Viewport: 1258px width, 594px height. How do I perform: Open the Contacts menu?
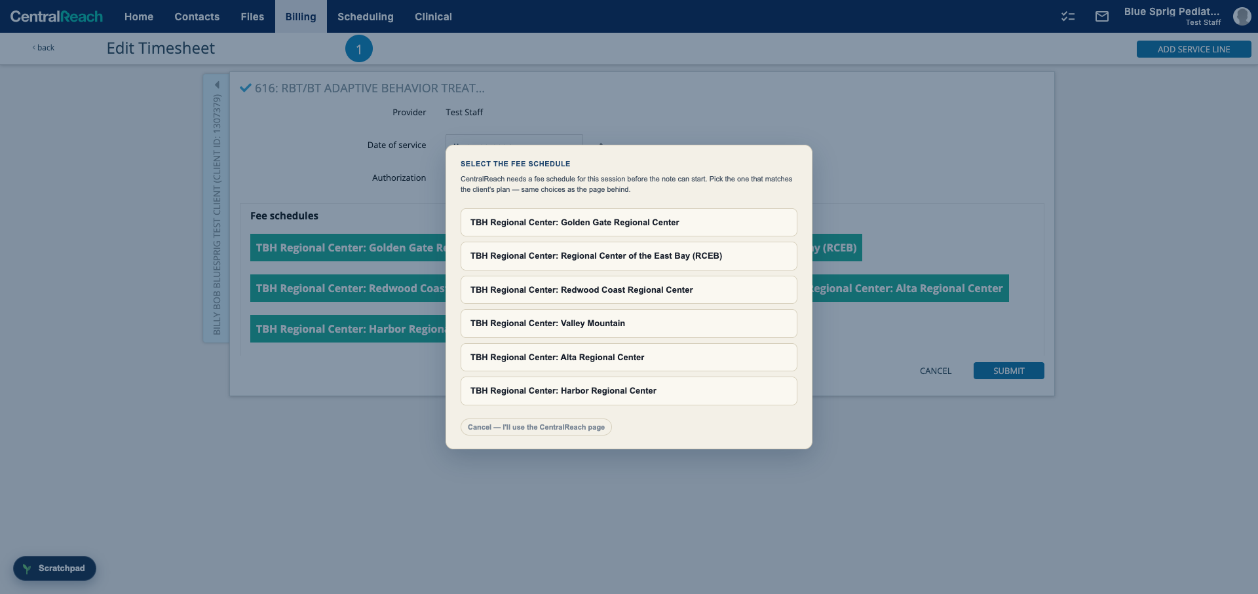coord(197,16)
